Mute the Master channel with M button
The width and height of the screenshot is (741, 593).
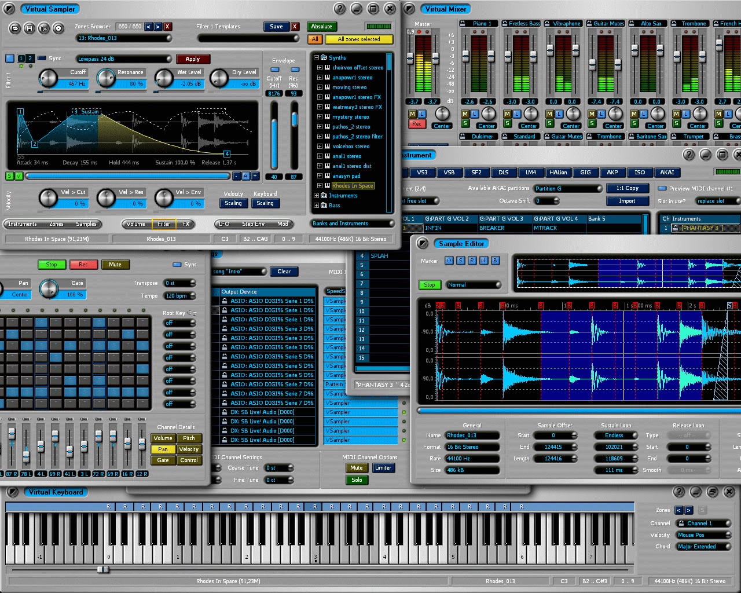(x=413, y=115)
